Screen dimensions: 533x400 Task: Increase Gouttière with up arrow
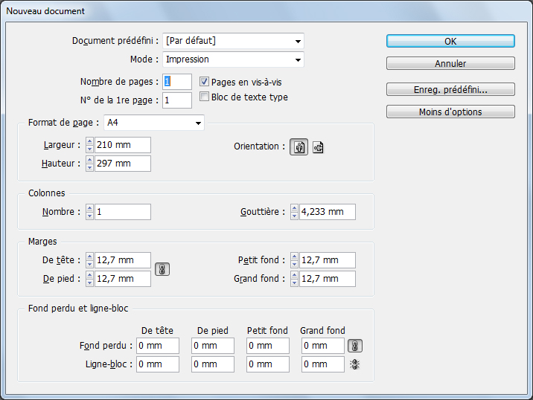click(x=294, y=208)
